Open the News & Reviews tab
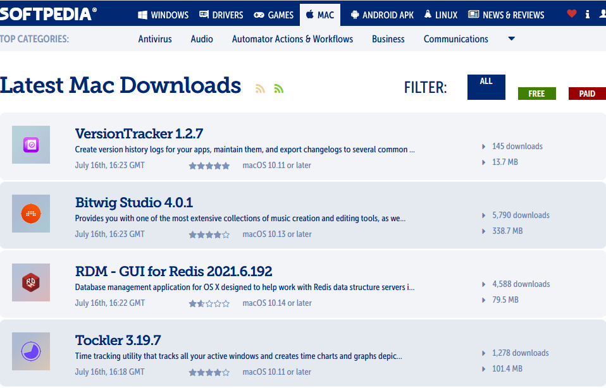Screen dimensions: 606x388 (506, 15)
